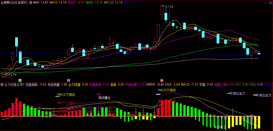Select the MA5: 13.67 label
This screenshot has height=131, width=273.
(x=40, y=3)
